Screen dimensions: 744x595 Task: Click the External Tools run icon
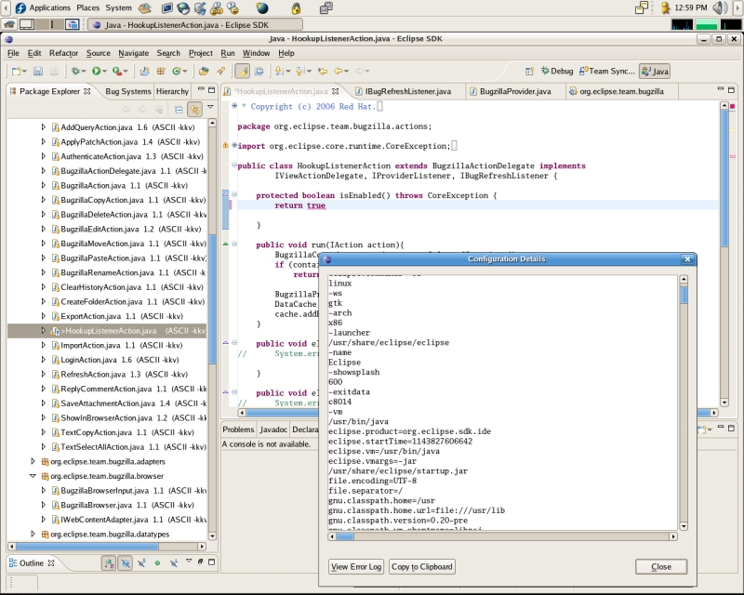coord(117,72)
